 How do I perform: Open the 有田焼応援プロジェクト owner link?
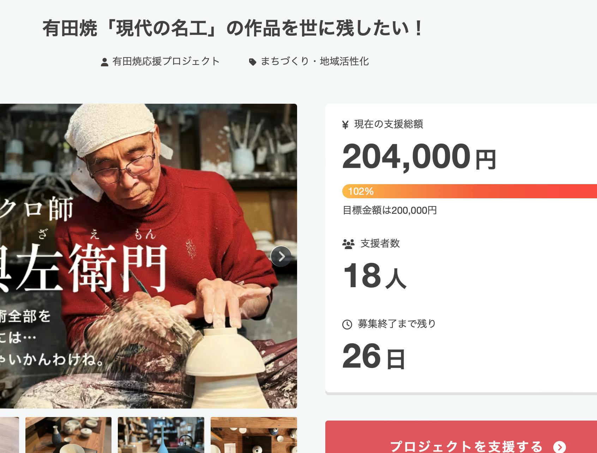tap(166, 61)
